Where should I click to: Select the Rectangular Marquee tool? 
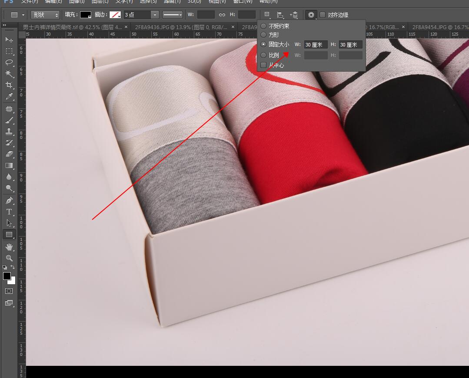point(9,51)
